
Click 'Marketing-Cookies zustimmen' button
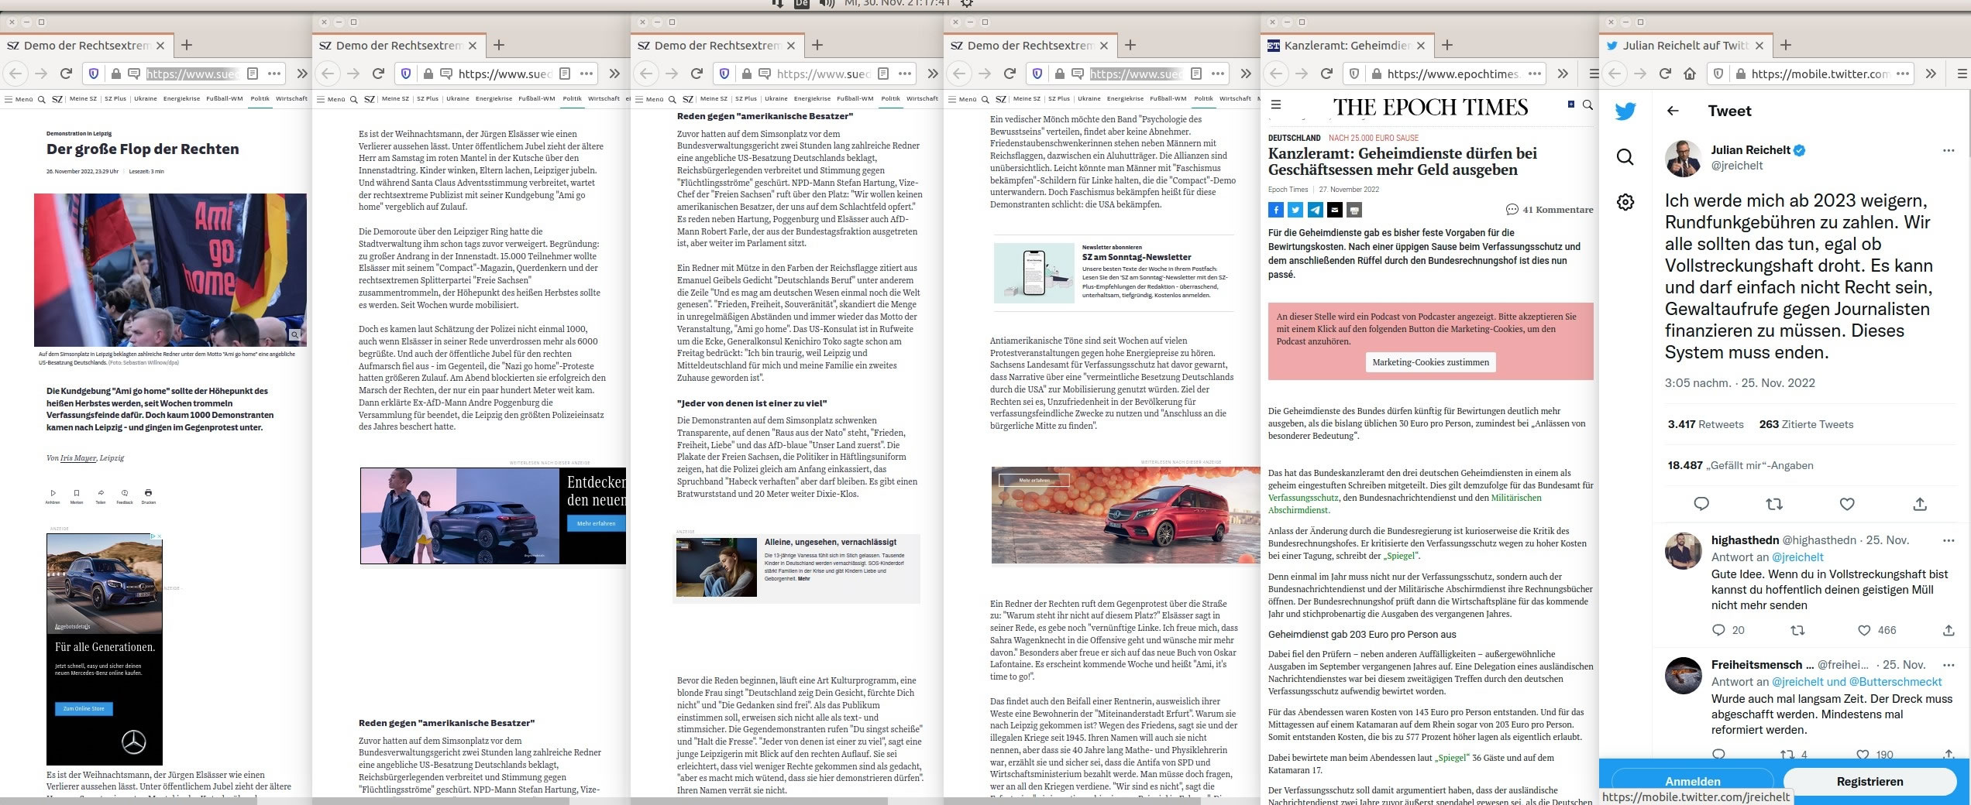[x=1430, y=362]
